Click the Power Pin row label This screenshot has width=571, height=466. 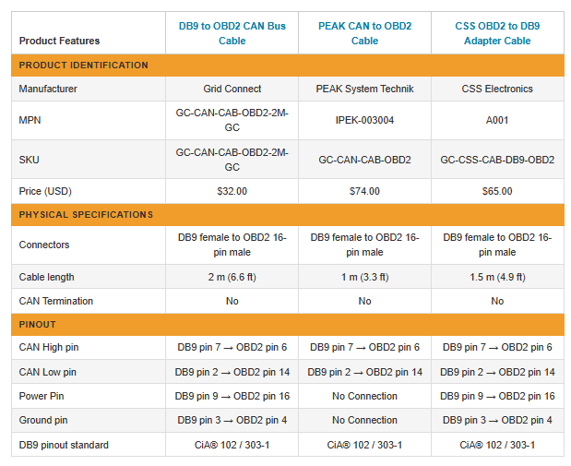tap(42, 397)
